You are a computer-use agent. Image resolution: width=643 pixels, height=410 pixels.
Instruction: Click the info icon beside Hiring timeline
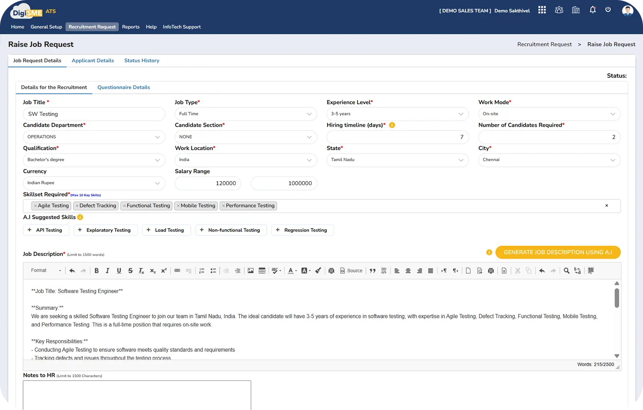(x=392, y=125)
